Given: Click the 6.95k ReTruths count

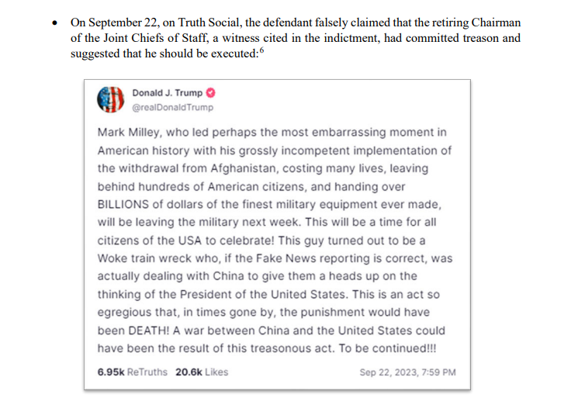Looking at the screenshot, I should click(x=132, y=372).
